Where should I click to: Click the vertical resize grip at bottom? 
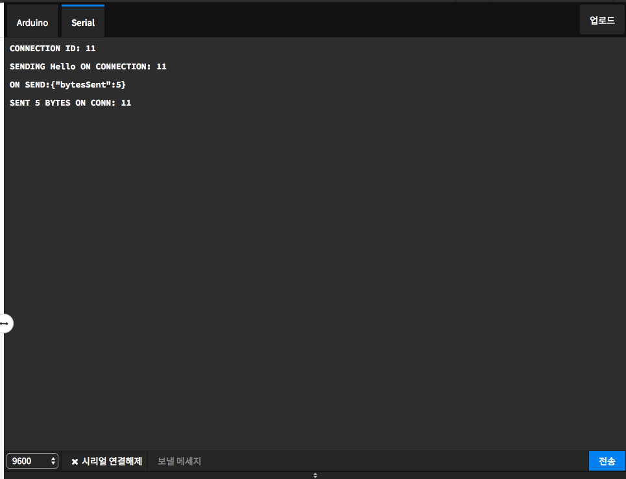tap(315, 475)
